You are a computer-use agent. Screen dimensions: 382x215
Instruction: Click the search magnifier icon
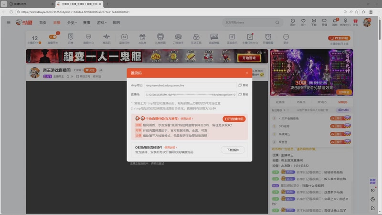[277, 22]
